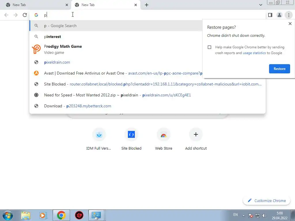The width and height of the screenshot is (295, 221).
Task: Click the search icon beside pinterest
Action: [36, 37]
